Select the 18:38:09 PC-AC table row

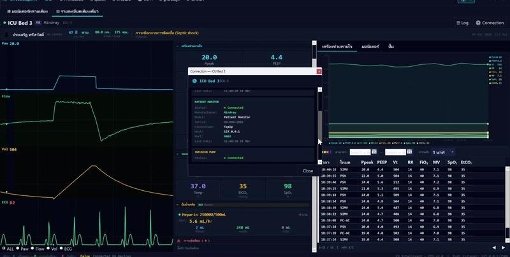[x=412, y=220]
